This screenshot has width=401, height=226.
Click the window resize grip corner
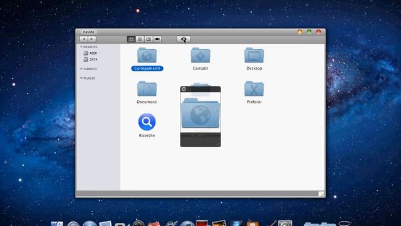coord(321,194)
